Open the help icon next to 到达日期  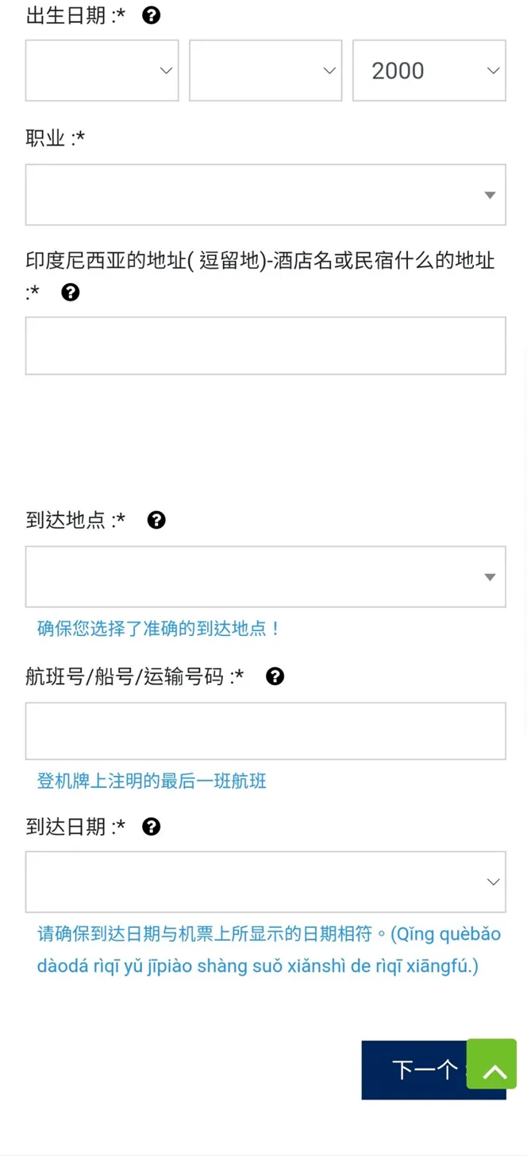(150, 827)
